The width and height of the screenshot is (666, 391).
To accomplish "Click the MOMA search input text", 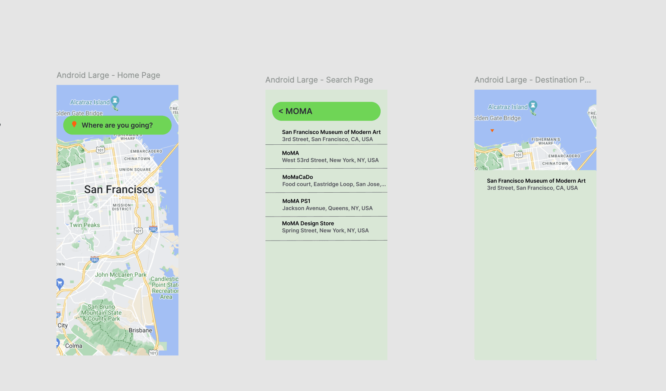I will point(299,111).
